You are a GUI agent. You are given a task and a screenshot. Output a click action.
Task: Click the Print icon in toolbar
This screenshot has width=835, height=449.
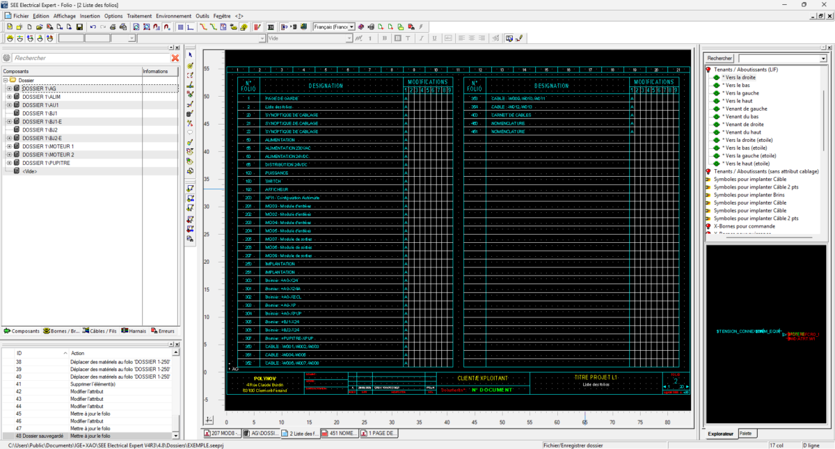click(x=113, y=26)
